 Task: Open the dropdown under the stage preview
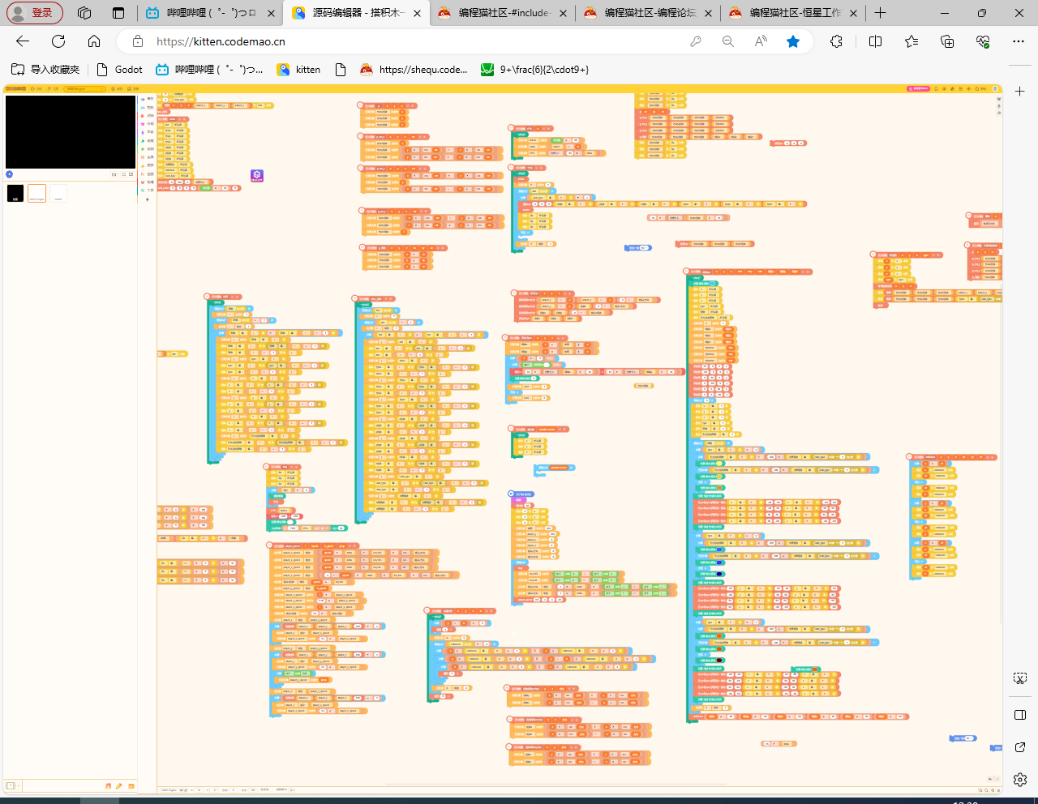coord(114,174)
